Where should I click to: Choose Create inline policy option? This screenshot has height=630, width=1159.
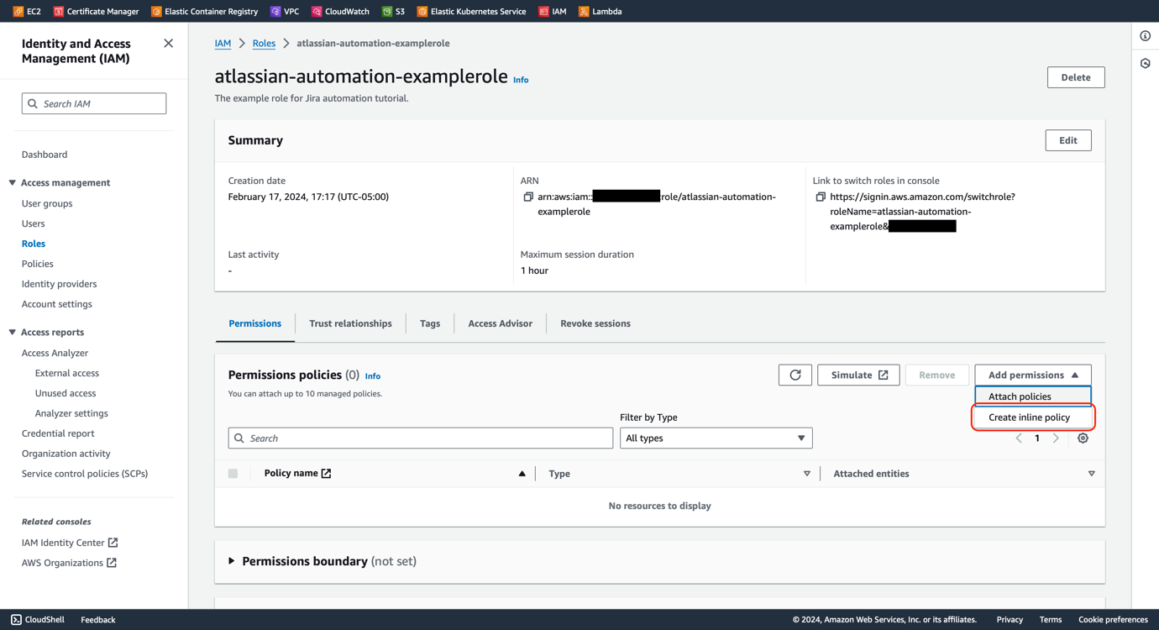click(1033, 417)
